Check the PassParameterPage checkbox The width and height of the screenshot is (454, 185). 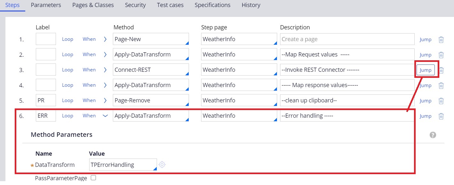click(x=93, y=178)
